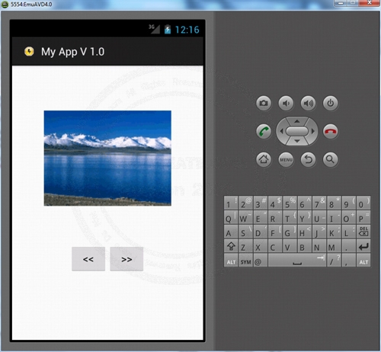Click the mountain lake image

(107, 158)
